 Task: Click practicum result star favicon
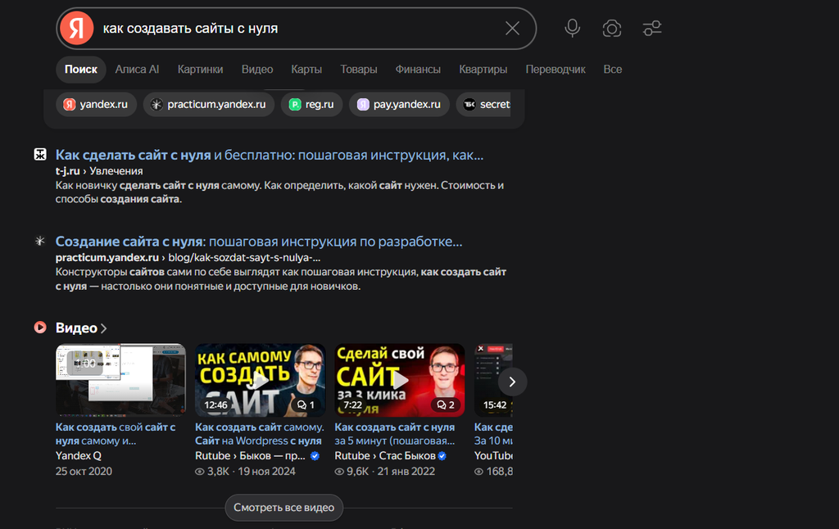[40, 241]
